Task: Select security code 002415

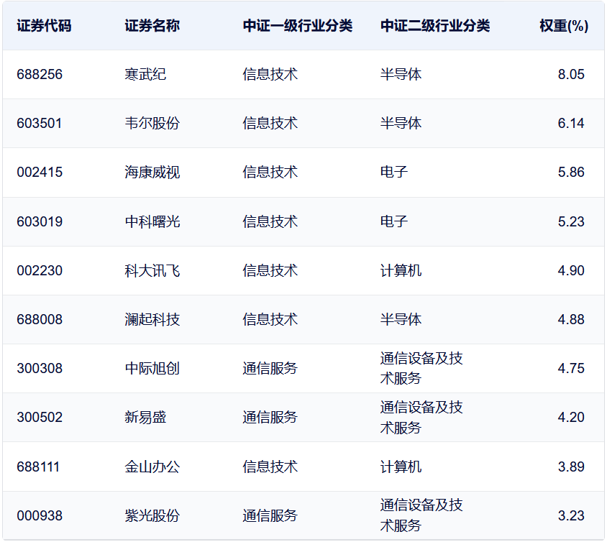Action: click(x=40, y=172)
